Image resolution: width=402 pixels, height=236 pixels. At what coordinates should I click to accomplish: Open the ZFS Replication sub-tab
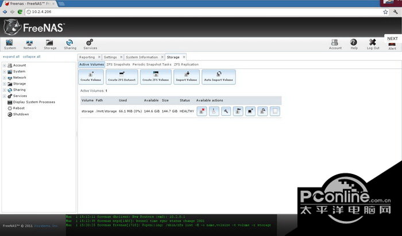(186, 64)
